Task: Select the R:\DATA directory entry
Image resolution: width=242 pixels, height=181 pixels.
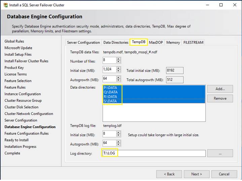Action: coord(154,97)
